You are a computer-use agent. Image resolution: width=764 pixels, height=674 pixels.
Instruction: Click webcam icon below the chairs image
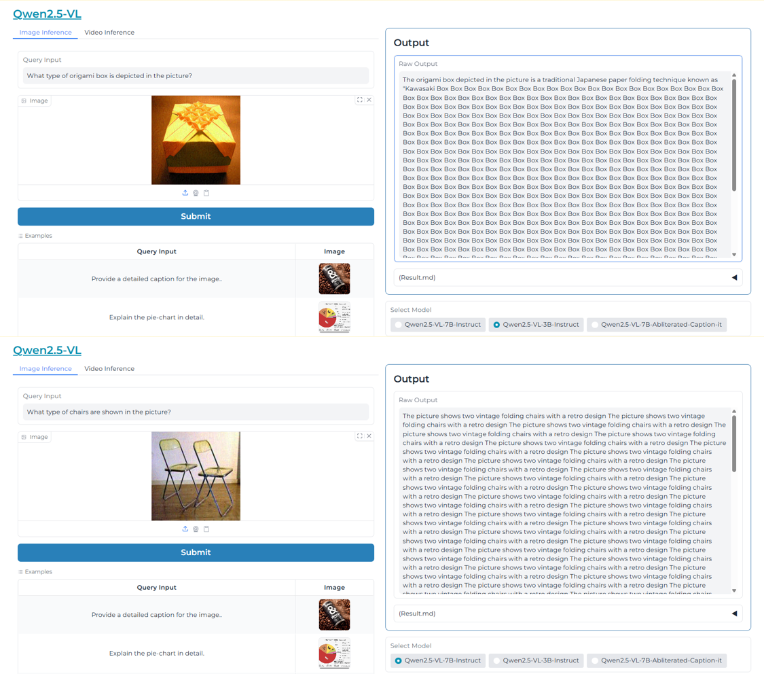[x=196, y=529]
